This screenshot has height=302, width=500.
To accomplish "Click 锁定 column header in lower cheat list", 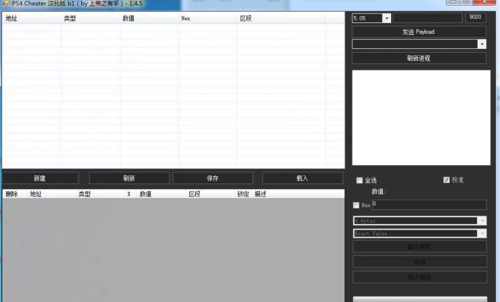I will point(243,194).
